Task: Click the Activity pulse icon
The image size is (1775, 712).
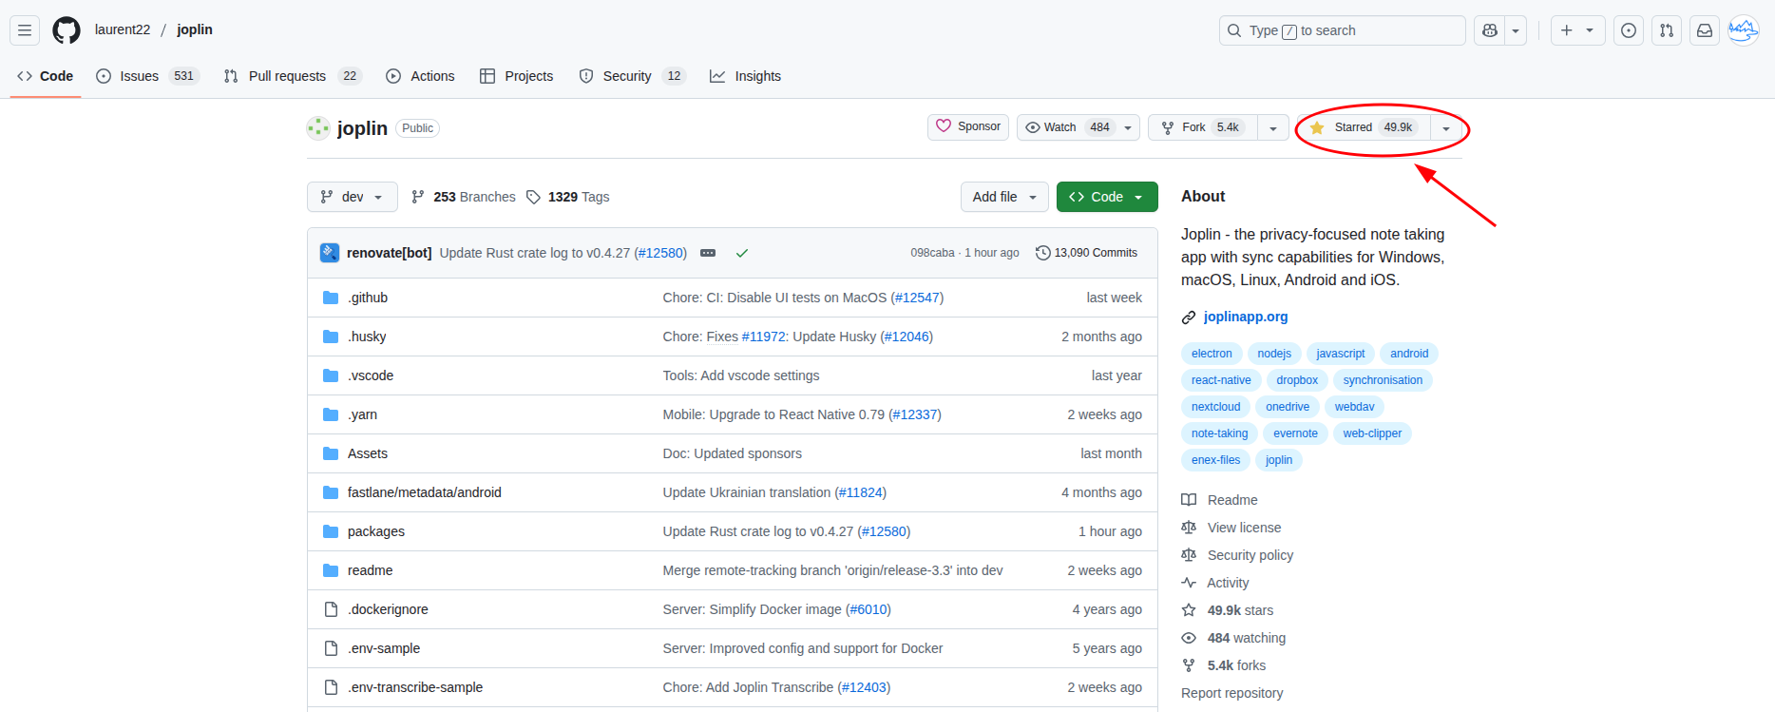Action: [1189, 583]
